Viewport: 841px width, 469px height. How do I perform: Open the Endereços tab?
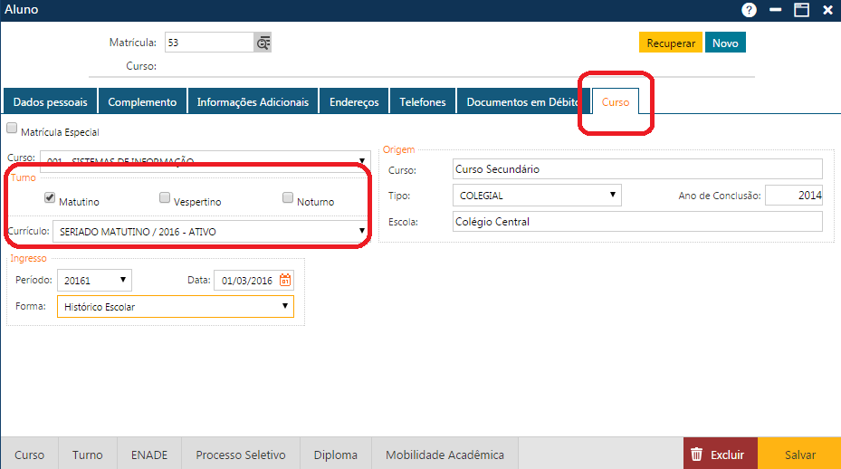coord(354,102)
